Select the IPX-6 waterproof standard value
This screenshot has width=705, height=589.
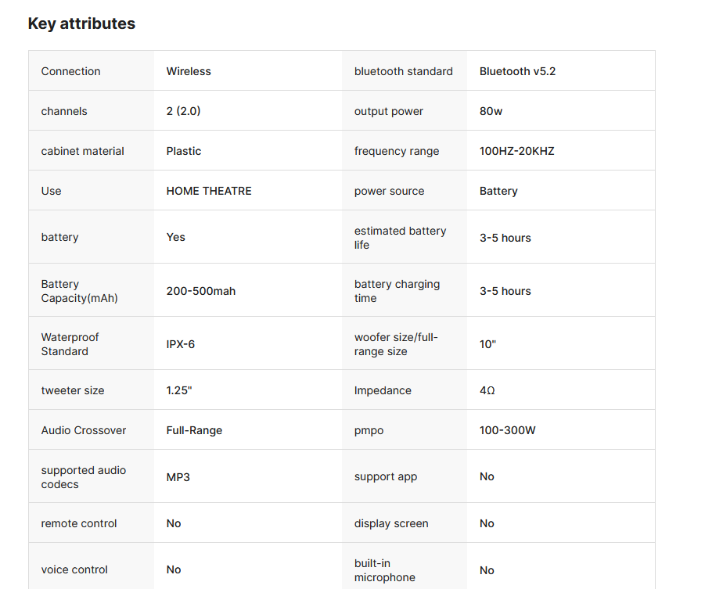coord(181,344)
